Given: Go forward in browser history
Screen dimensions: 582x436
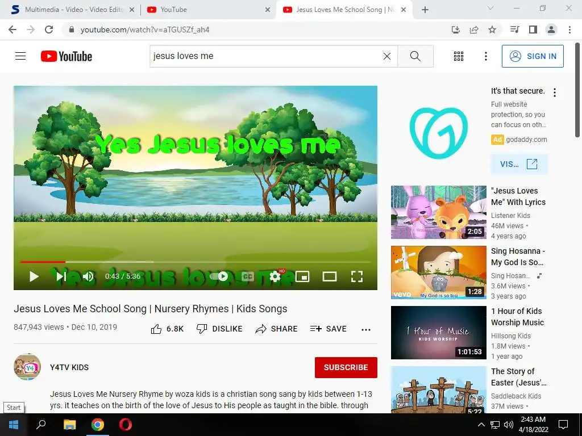Looking at the screenshot, I should click(x=31, y=30).
